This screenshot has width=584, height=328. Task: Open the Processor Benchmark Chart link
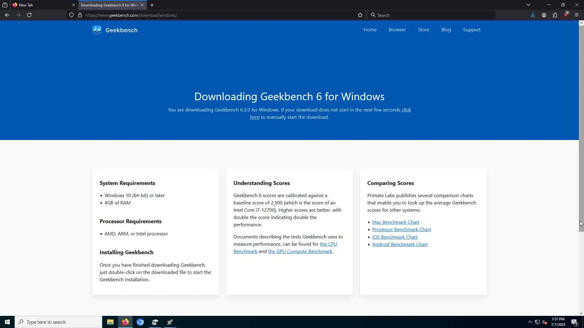[x=401, y=230]
